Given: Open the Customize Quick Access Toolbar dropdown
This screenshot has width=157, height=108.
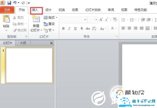Looking at the screenshot, I should [29, 3].
